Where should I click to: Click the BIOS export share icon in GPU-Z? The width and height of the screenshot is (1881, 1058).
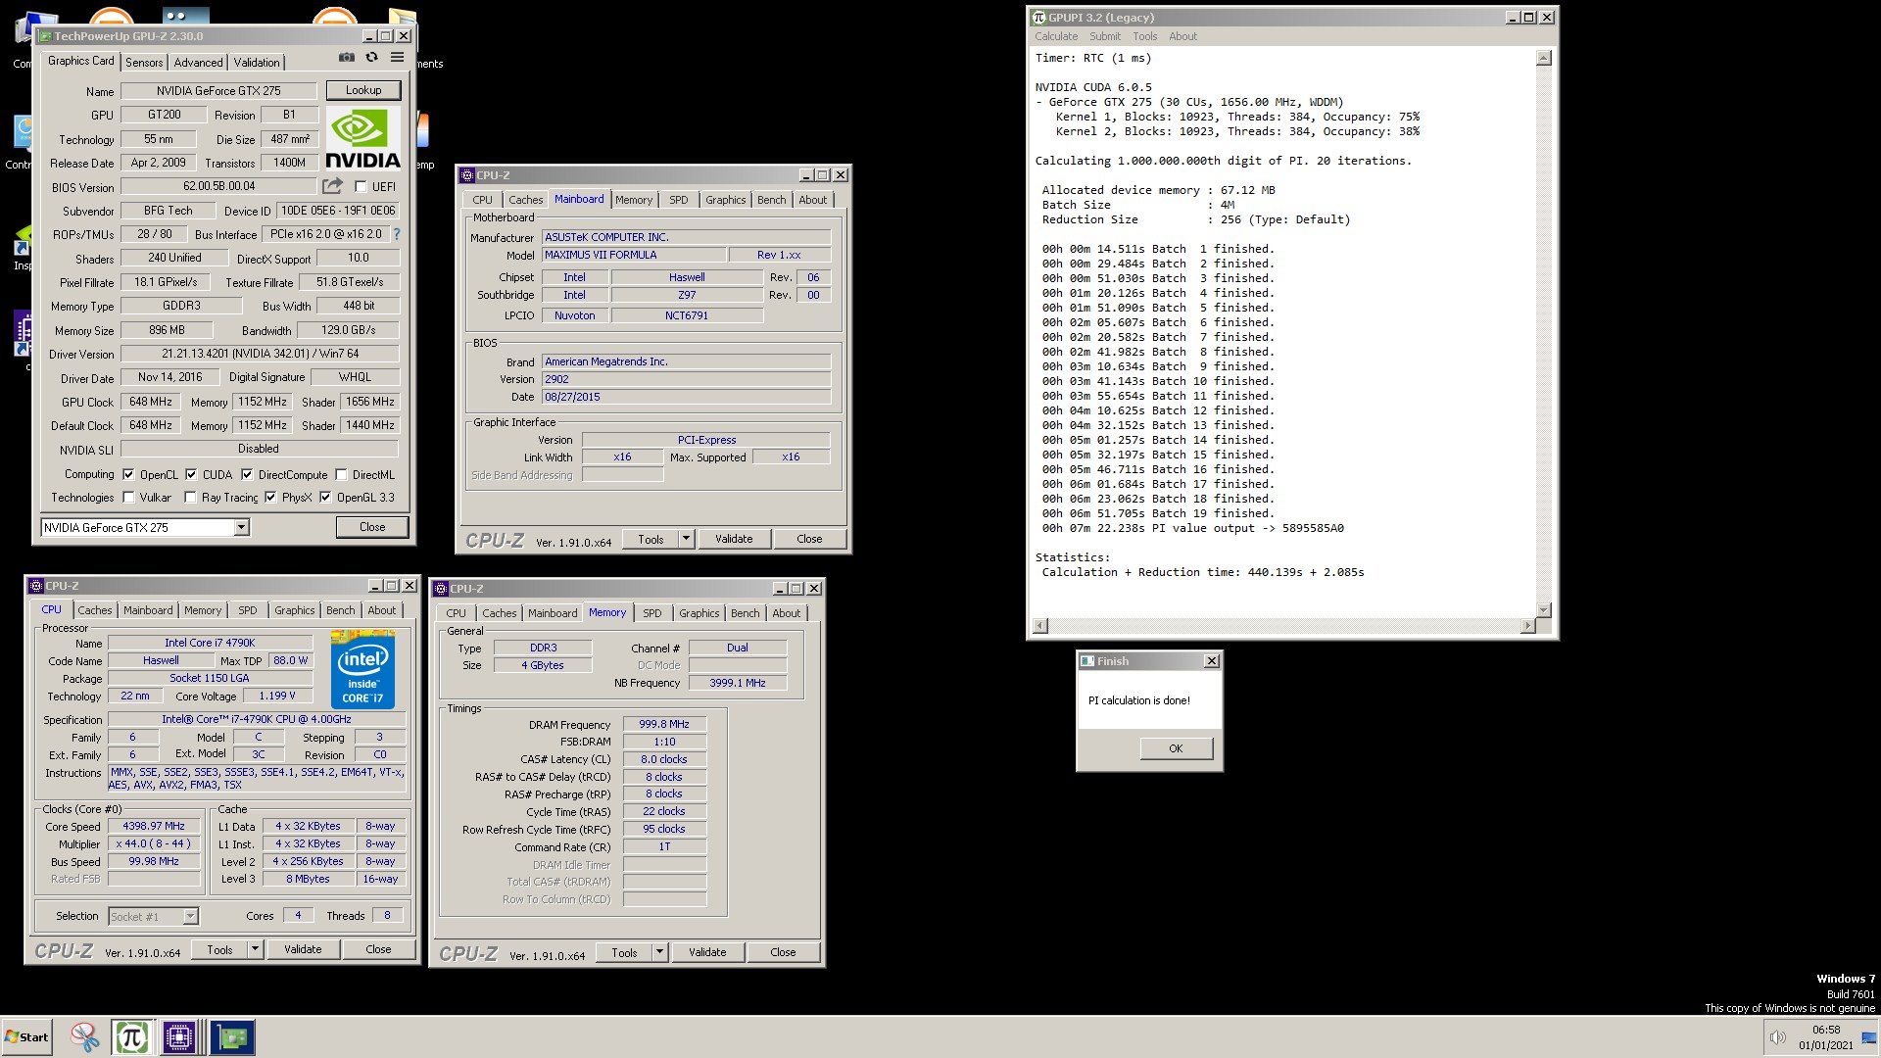click(333, 186)
